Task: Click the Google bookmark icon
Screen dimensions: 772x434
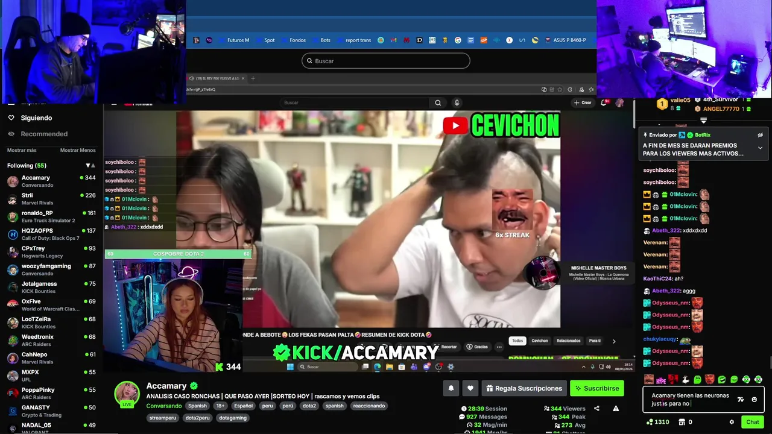Action: point(458,40)
